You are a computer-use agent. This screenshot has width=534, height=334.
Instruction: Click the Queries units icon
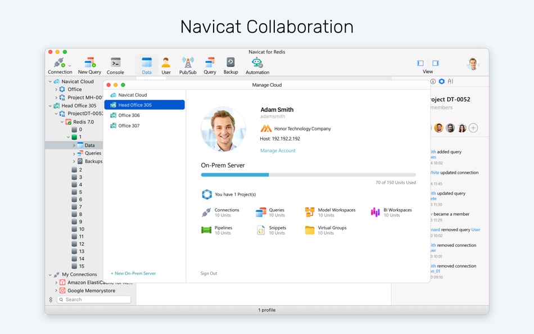click(261, 213)
